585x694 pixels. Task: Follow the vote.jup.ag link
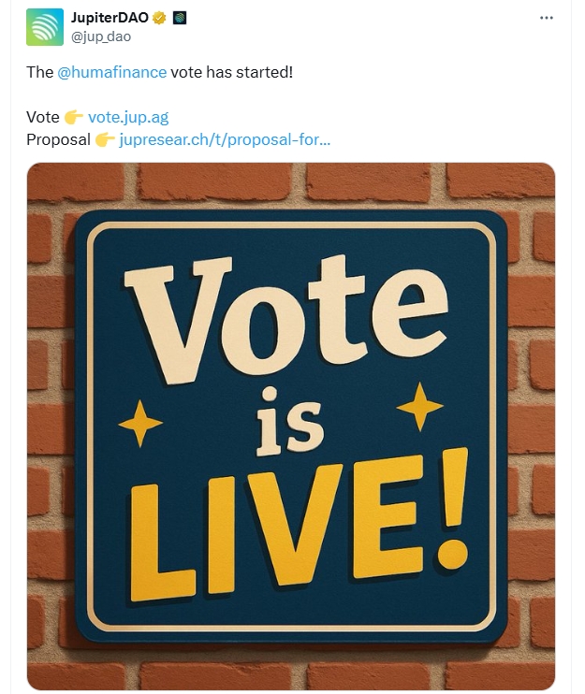pyautogui.click(x=128, y=117)
